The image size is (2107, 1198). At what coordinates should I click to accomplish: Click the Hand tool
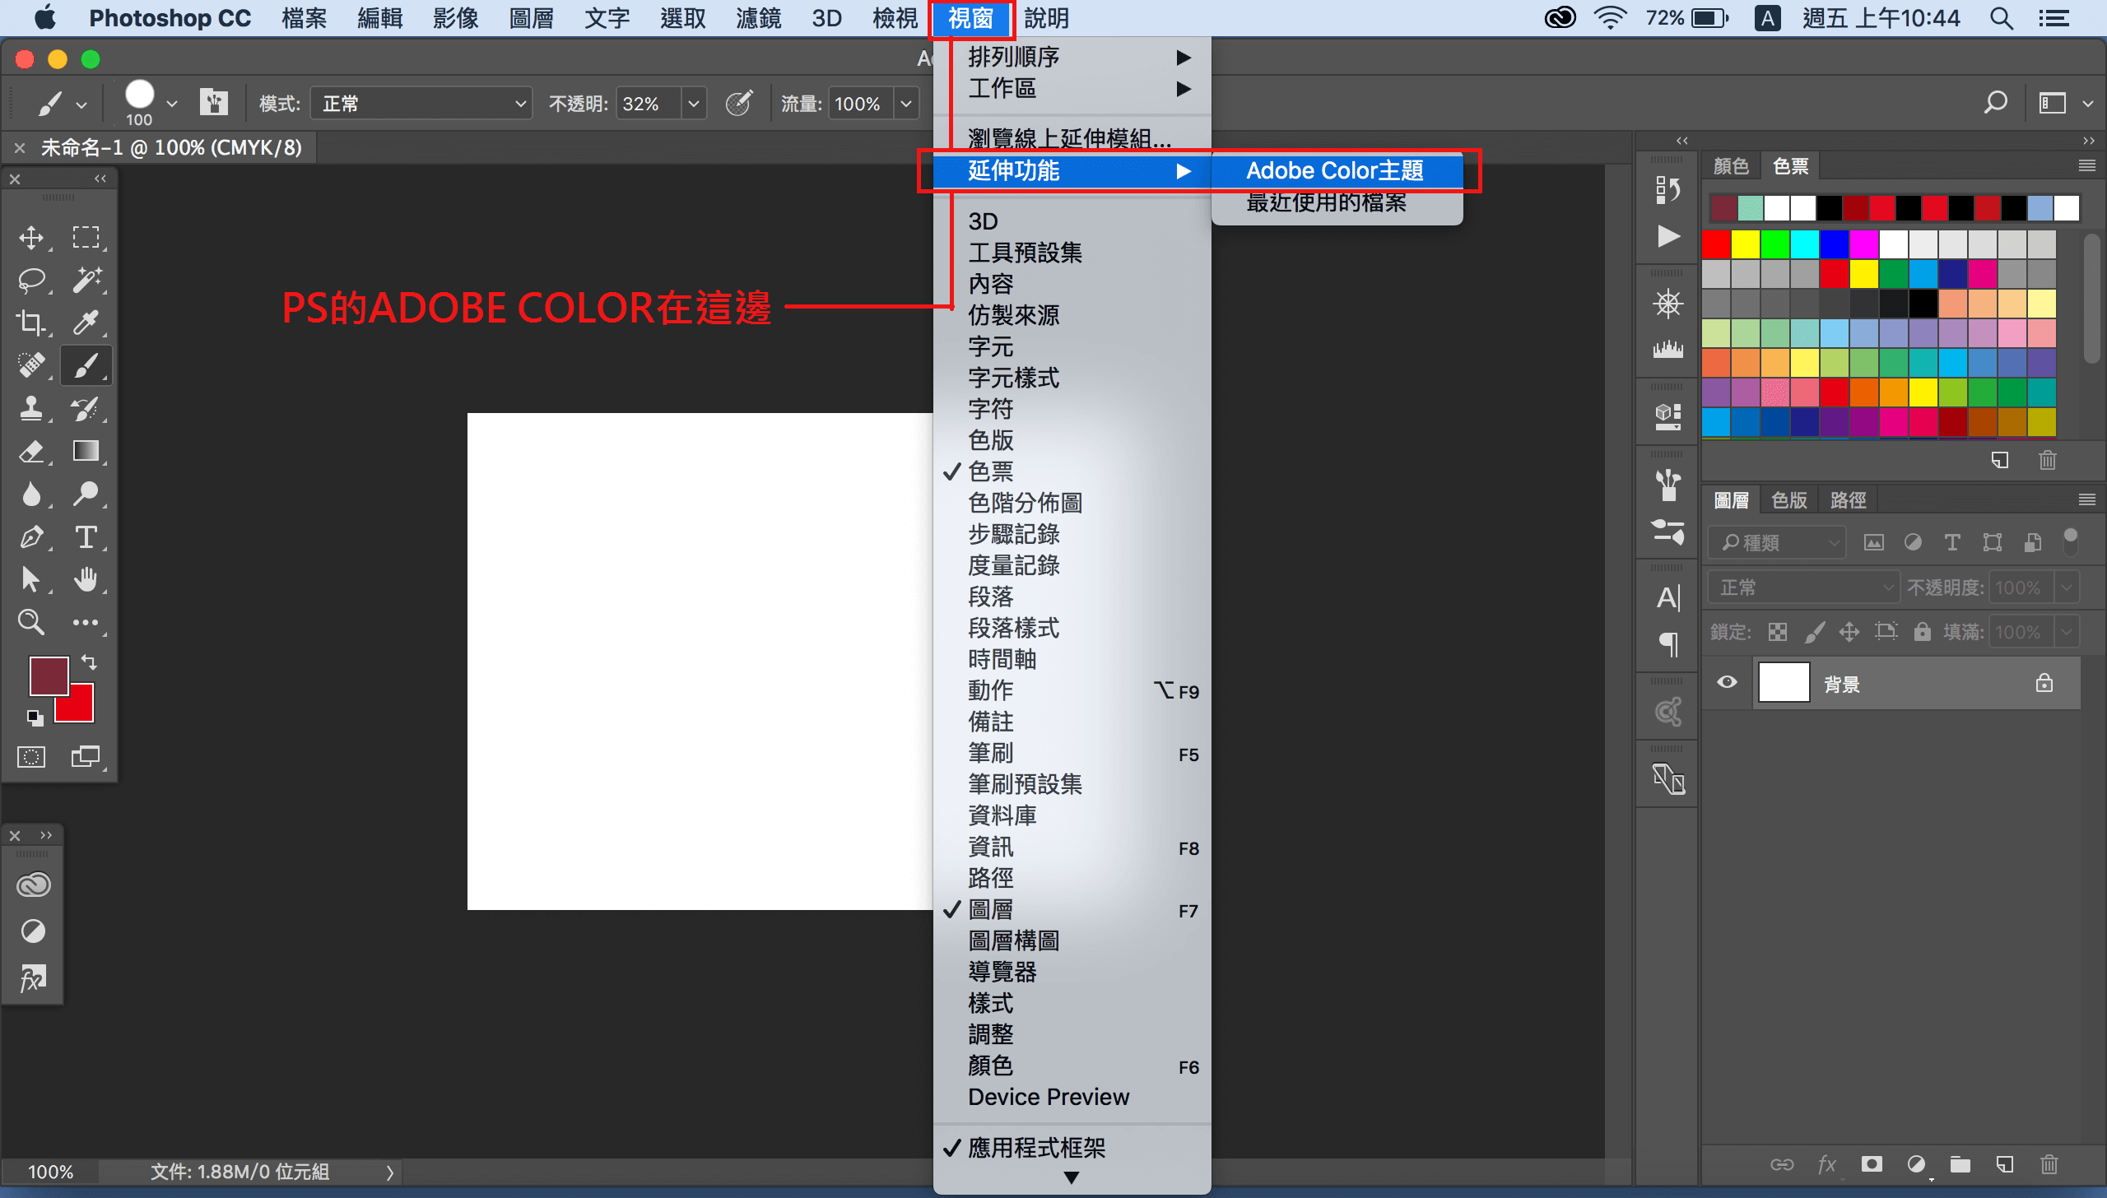[86, 579]
